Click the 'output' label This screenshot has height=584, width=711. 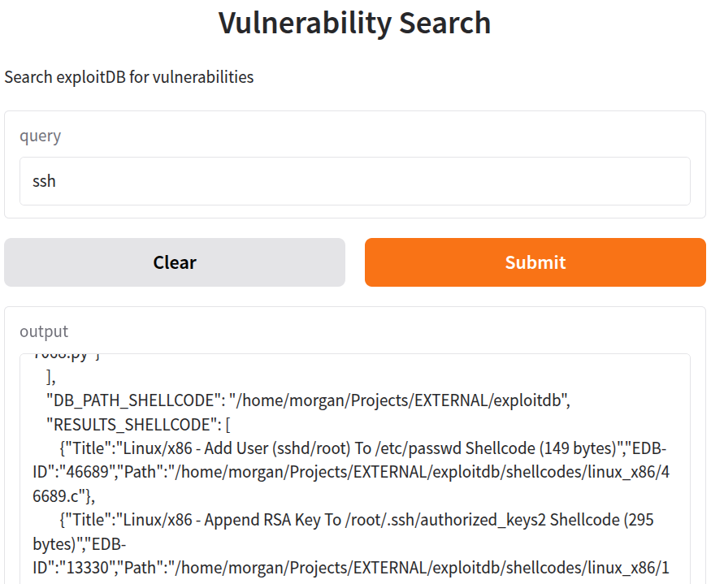(44, 331)
